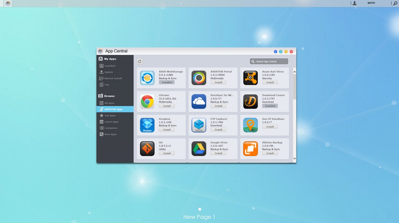Install Avast Anti-Virus
399x223 pixels.
tap(270, 82)
